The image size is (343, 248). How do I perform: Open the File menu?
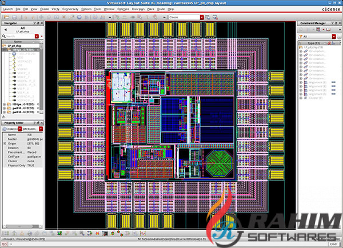(x=18, y=9)
